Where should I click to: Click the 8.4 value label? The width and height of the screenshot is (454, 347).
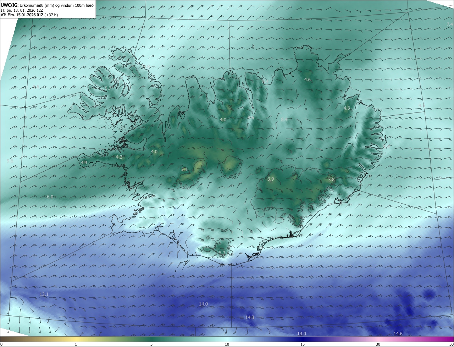[x=284, y=120]
